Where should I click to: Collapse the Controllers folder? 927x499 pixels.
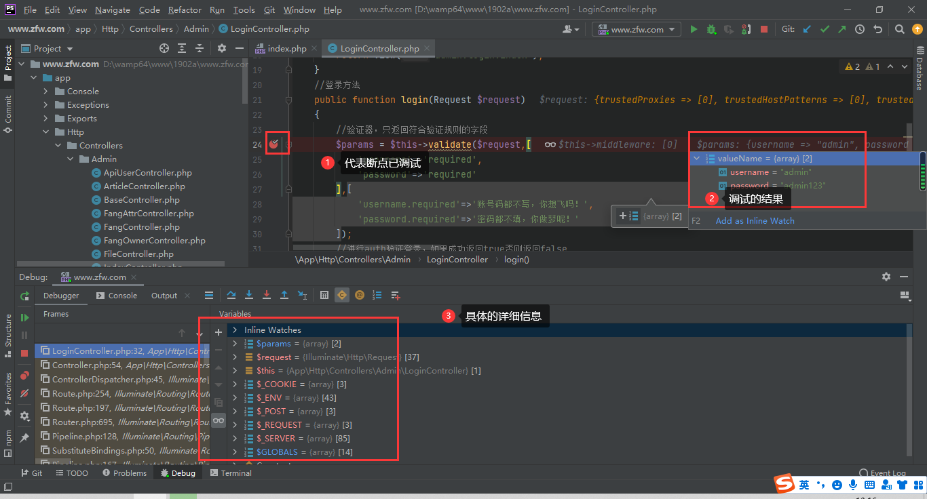[58, 146]
